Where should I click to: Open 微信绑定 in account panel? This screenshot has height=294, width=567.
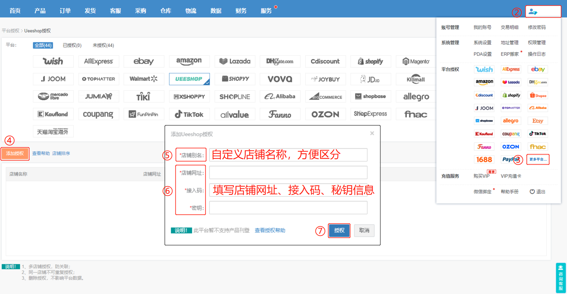482,192
